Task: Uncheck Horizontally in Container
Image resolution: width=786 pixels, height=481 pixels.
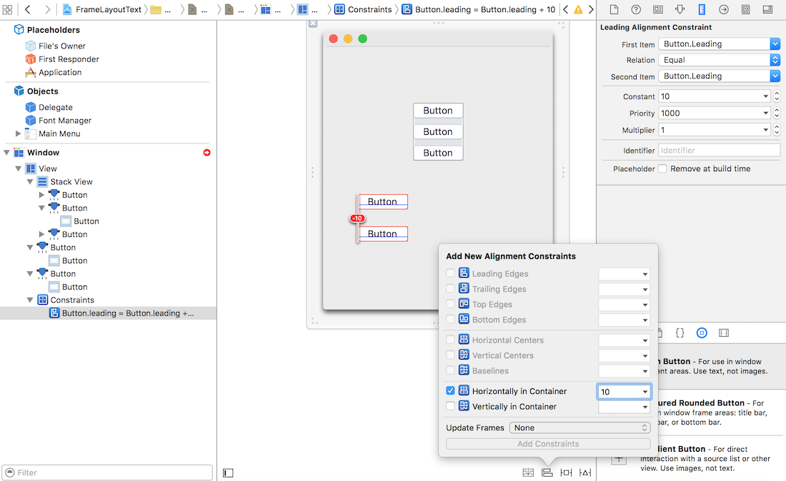Action: (450, 391)
